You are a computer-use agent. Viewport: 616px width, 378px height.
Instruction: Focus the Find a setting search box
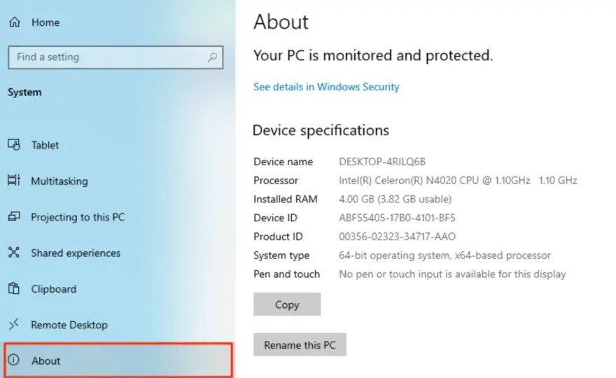pyautogui.click(x=115, y=57)
